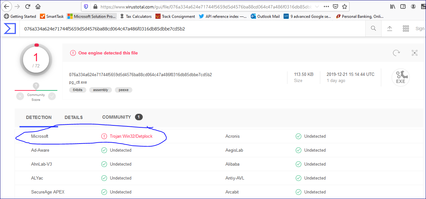
Task: Bookmark this page with star icon
Action: click(x=345, y=6)
